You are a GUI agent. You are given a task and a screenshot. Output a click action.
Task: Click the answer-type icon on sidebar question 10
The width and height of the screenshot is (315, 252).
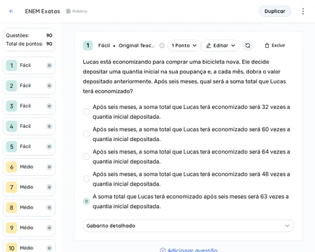pyautogui.click(x=49, y=248)
